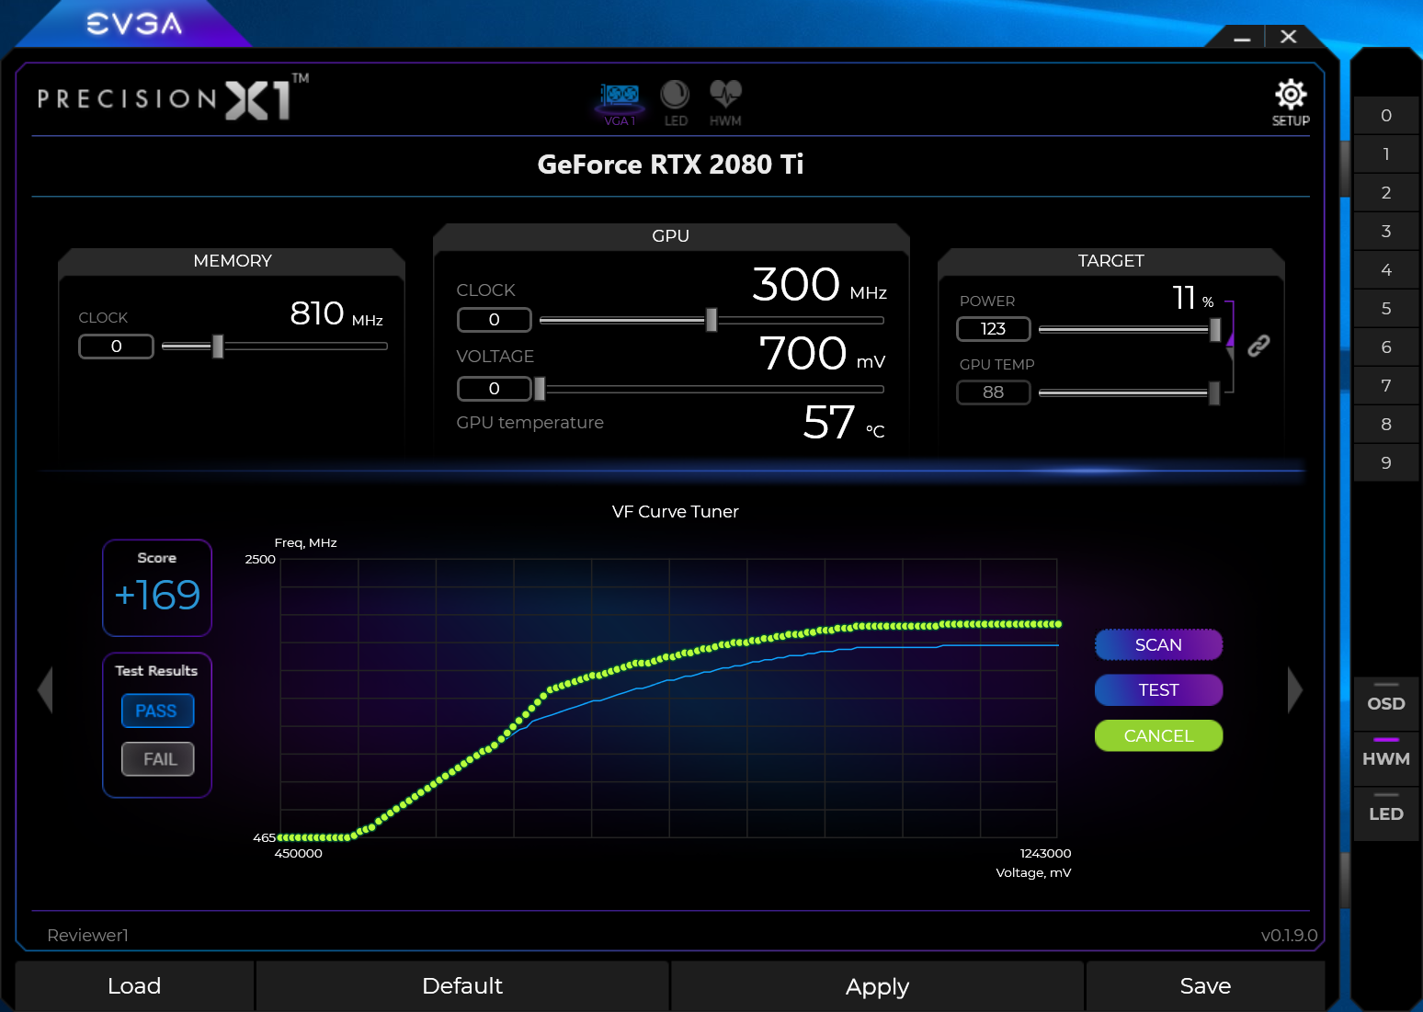The image size is (1423, 1012).
Task: Toggle the LED sidebar switch
Action: pos(1386,813)
